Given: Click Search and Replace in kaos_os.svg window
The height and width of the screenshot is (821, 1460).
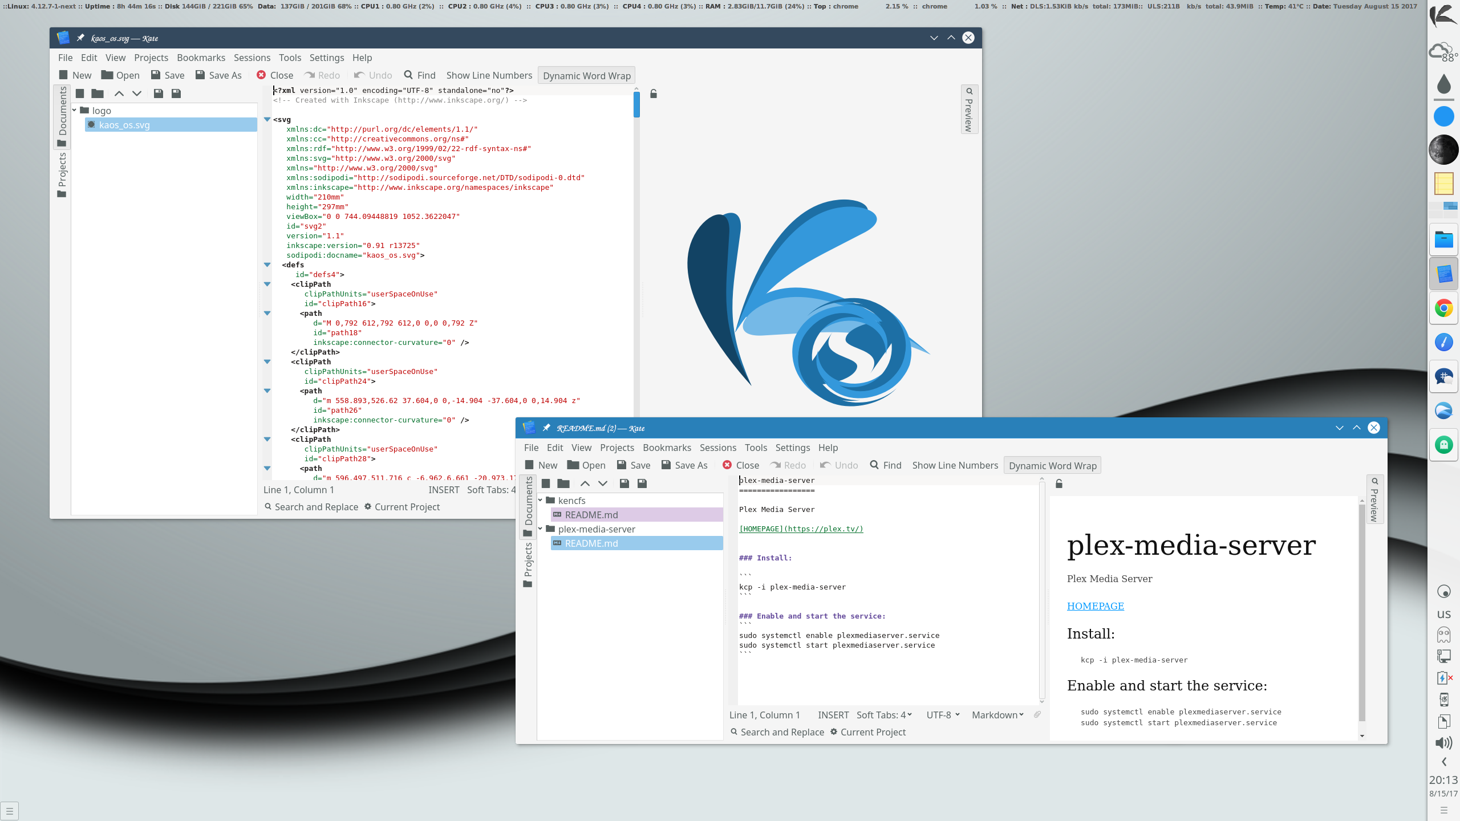Looking at the screenshot, I should (x=311, y=507).
